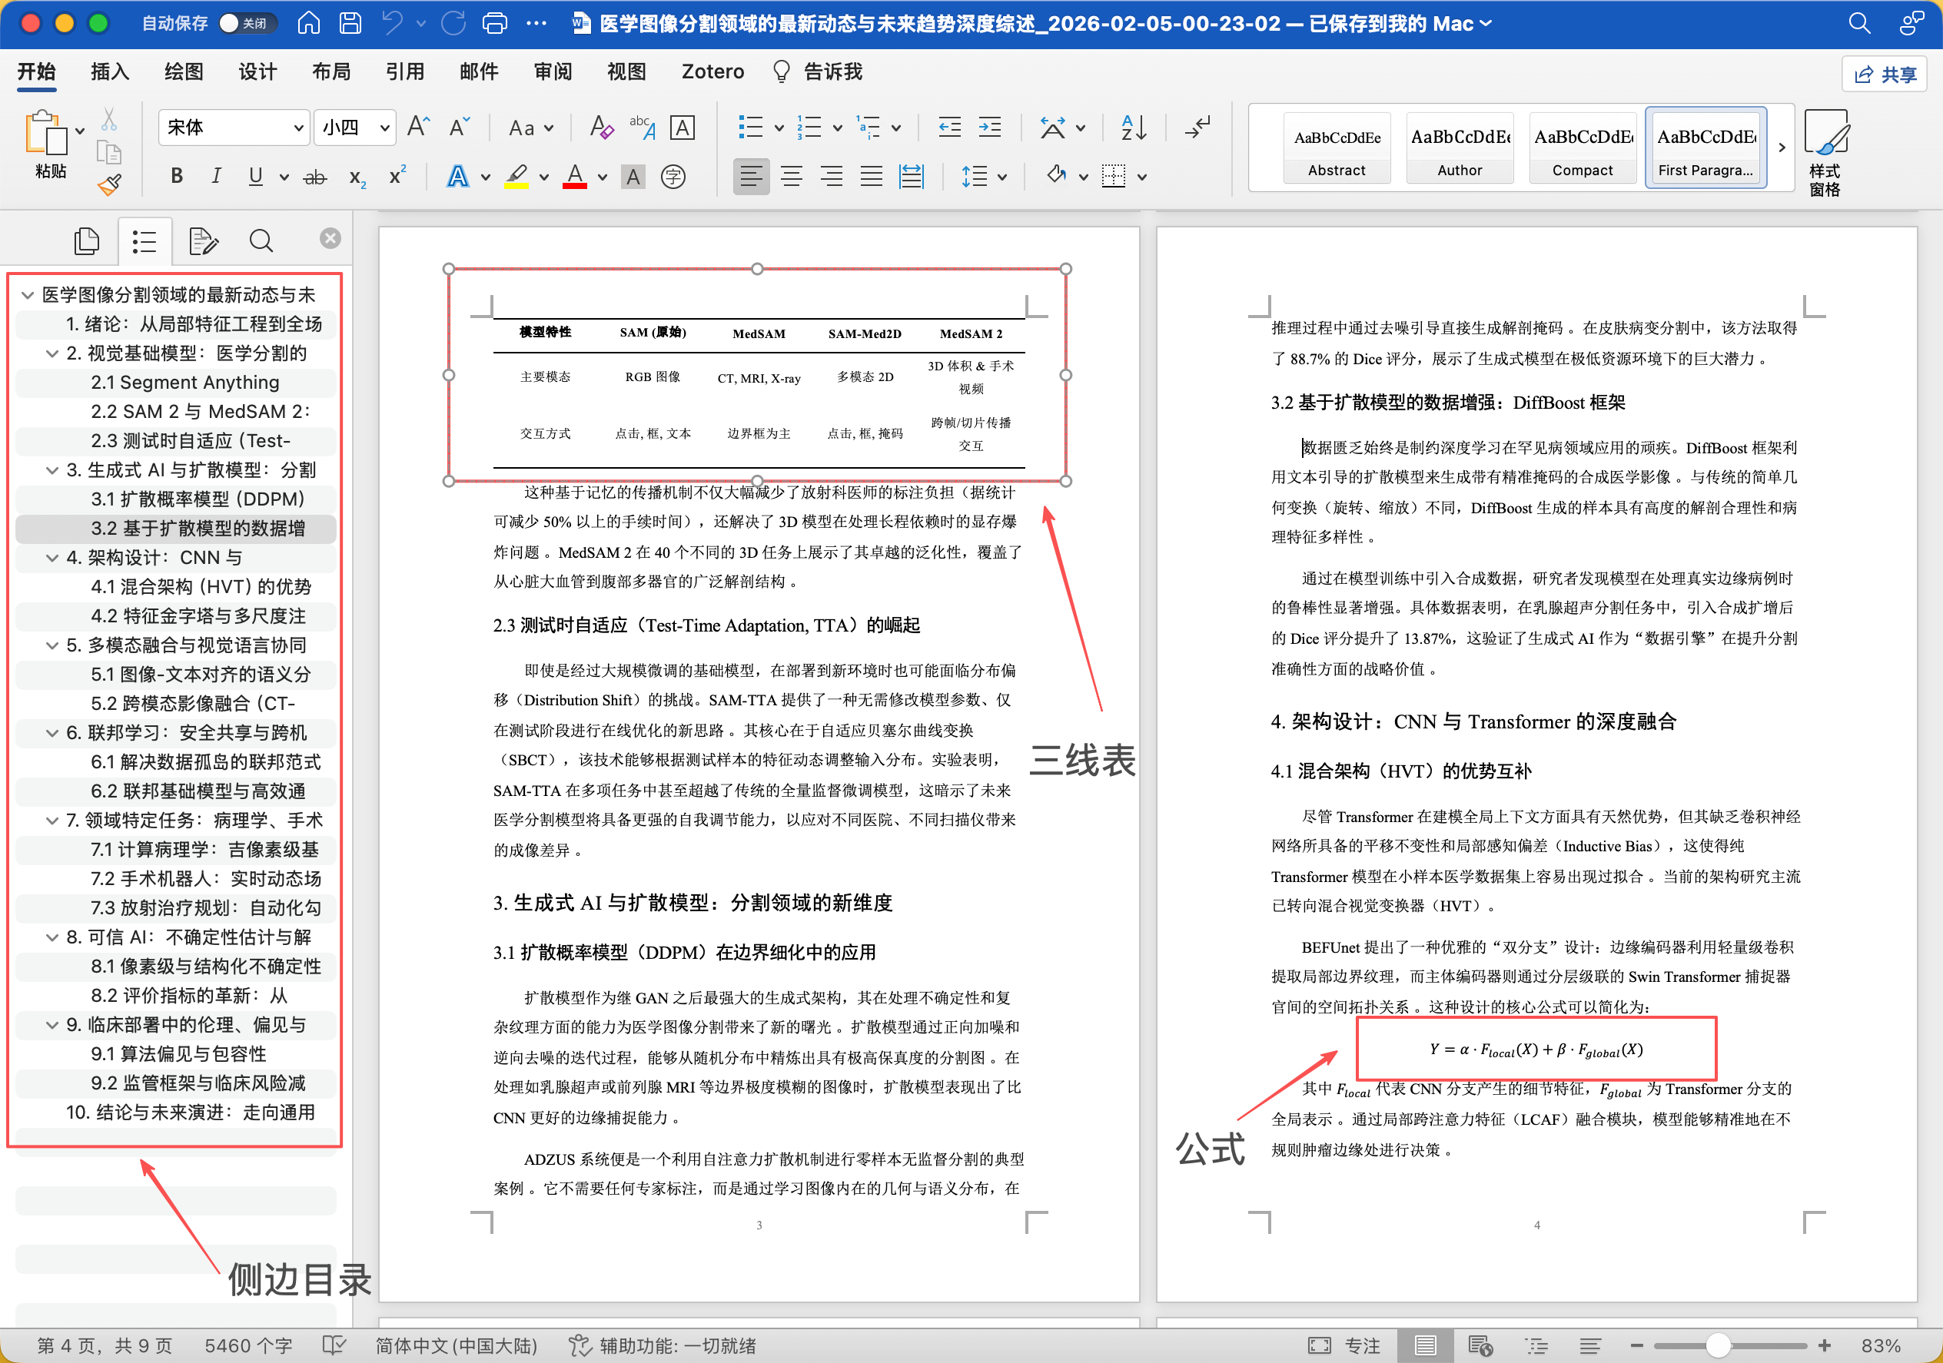Toggle bold formatting

pos(176,177)
